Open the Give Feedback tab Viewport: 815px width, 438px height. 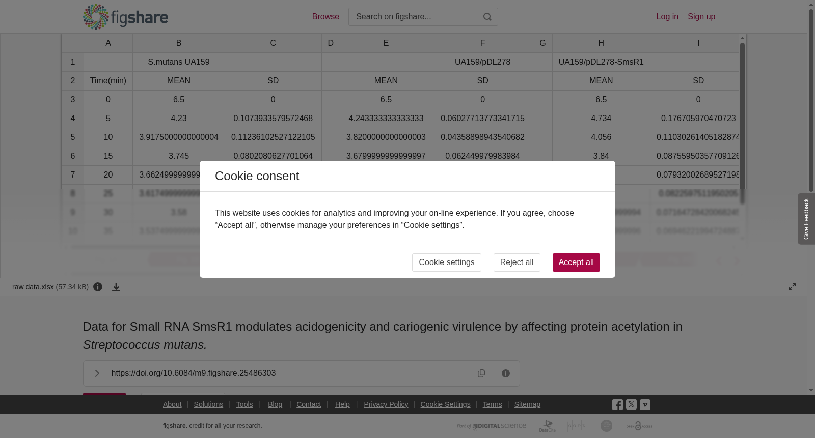[x=806, y=219]
